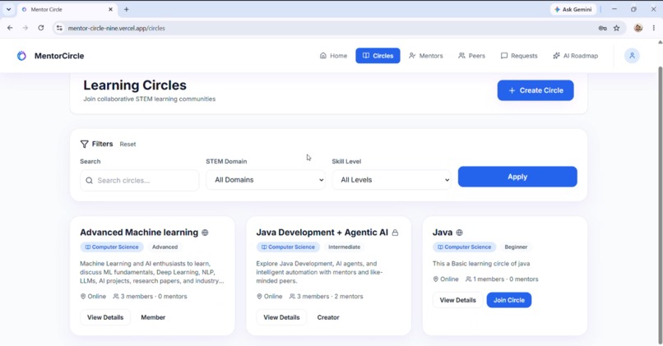Screen dimensions: 663x346
Task: Click the Create Circle button
Action: point(535,90)
